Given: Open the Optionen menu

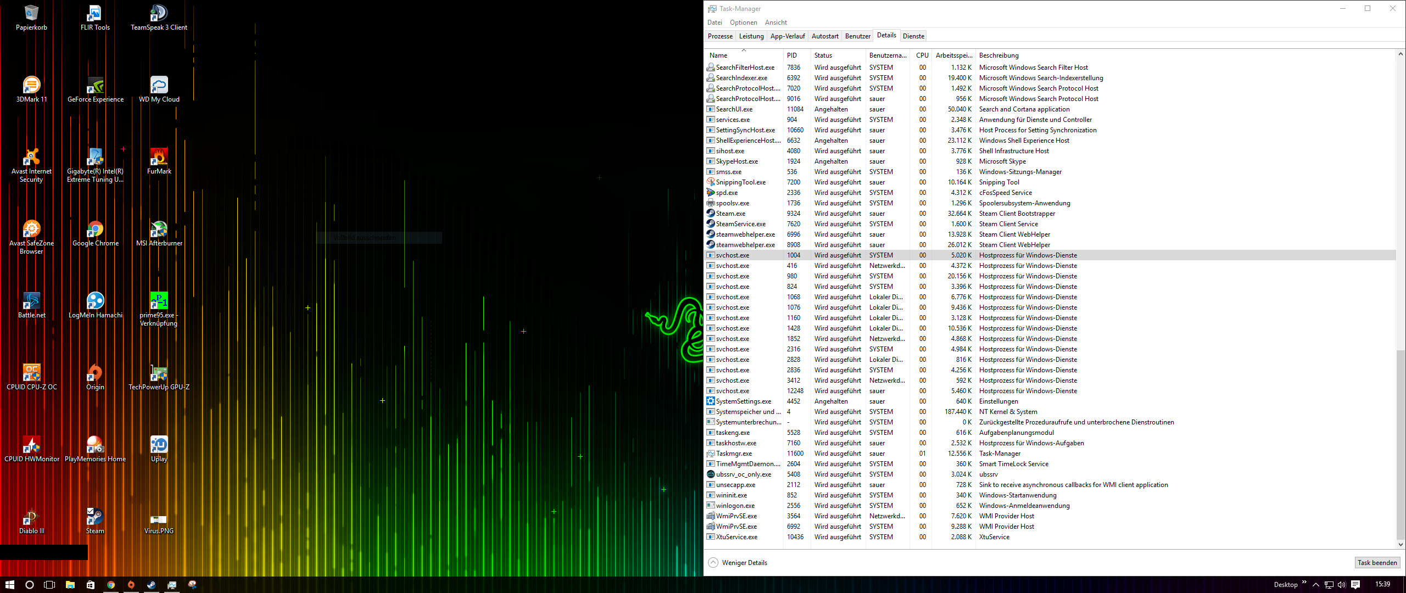Looking at the screenshot, I should pyautogui.click(x=743, y=23).
